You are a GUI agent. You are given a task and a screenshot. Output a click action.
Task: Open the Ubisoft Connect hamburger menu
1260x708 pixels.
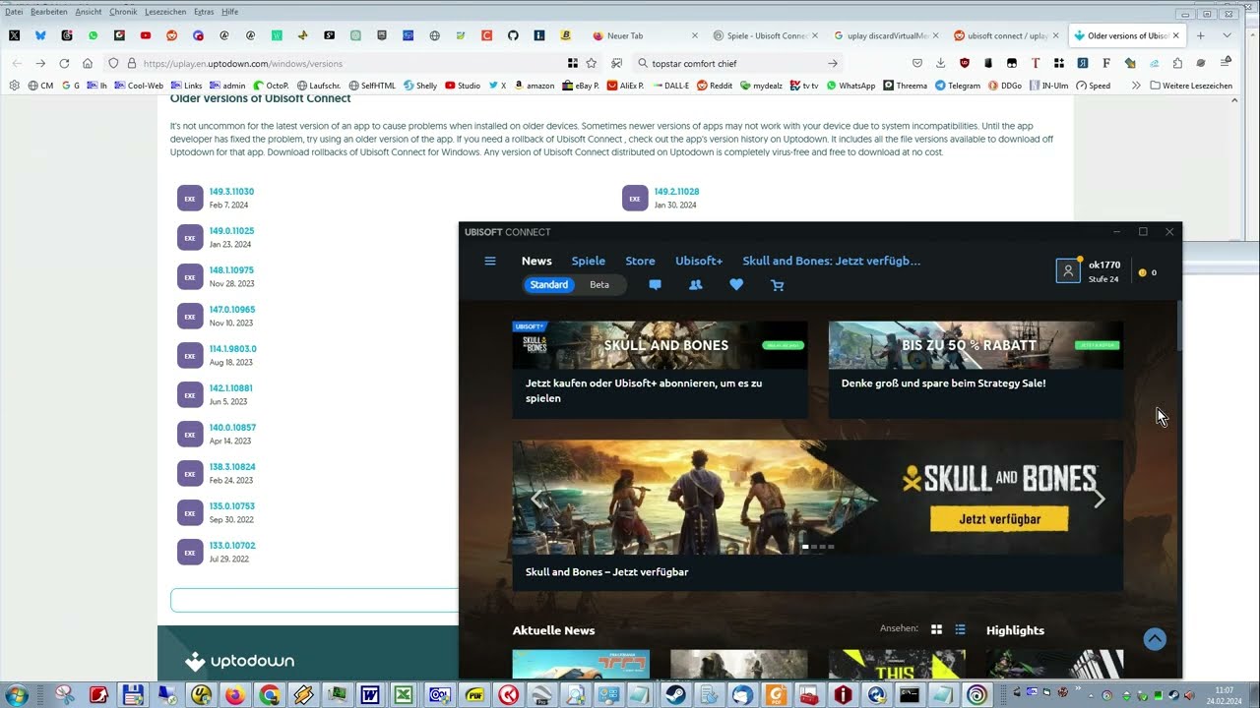[x=490, y=262]
